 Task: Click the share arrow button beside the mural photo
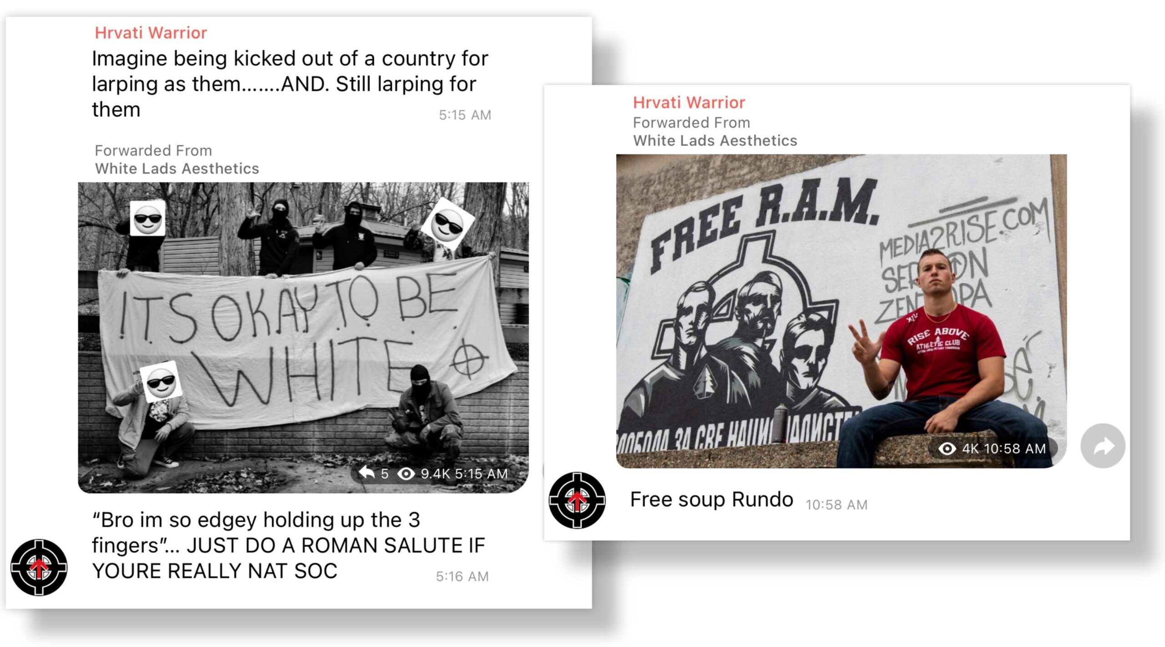[x=1103, y=446]
